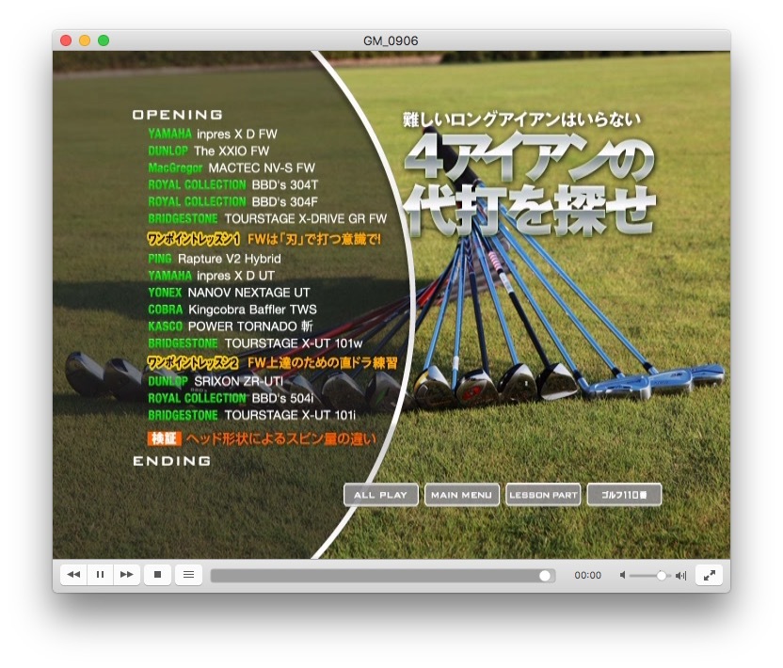Click the fast-forward button

pos(127,575)
